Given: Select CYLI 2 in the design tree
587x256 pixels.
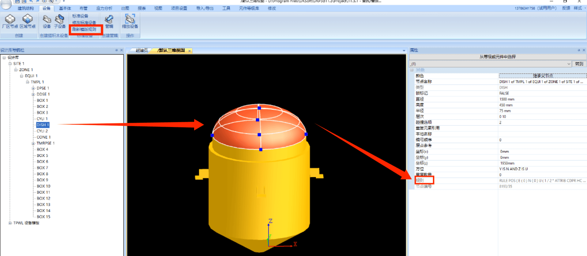Looking at the screenshot, I should coord(42,131).
